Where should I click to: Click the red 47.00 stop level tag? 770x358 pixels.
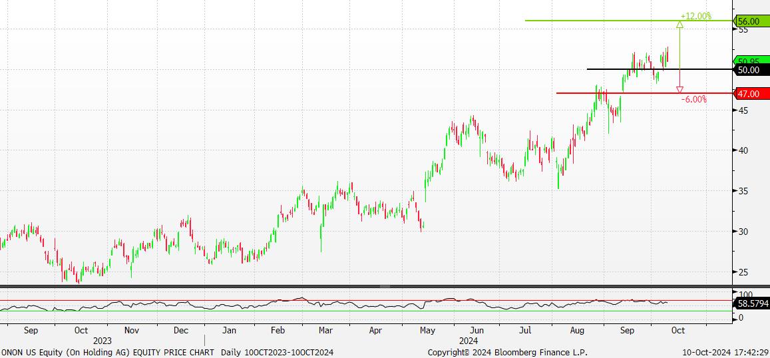coord(749,94)
